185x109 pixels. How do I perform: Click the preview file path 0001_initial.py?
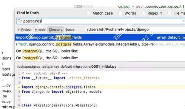coord(67,67)
